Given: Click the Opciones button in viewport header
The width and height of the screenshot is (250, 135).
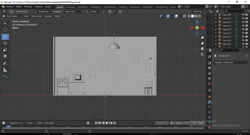Looking at the screenshot, I should click(x=199, y=12).
